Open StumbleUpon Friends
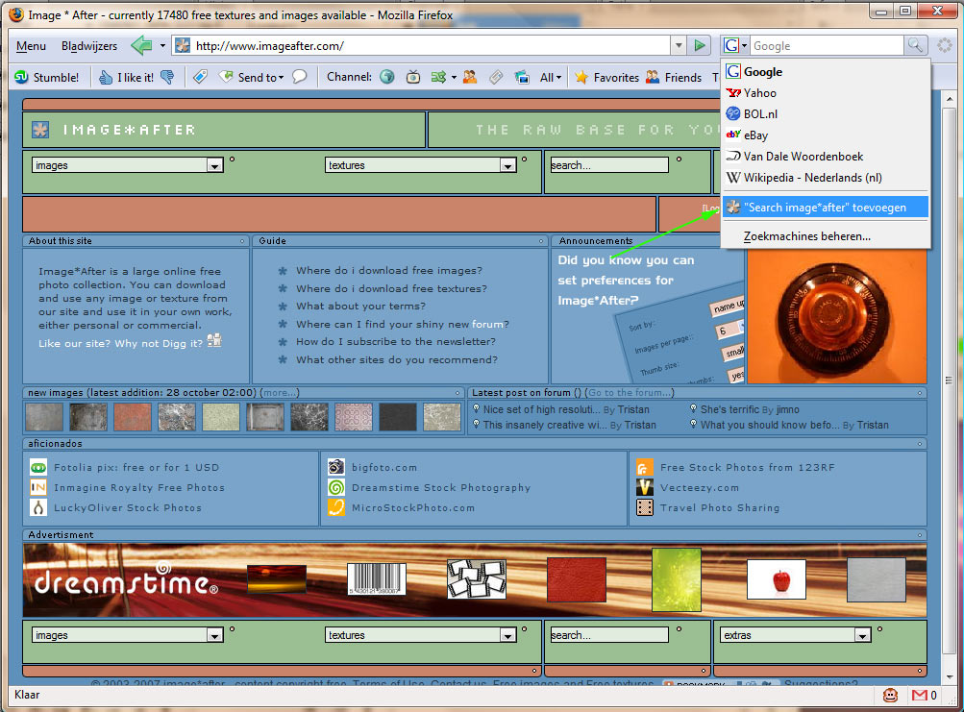 tap(673, 78)
